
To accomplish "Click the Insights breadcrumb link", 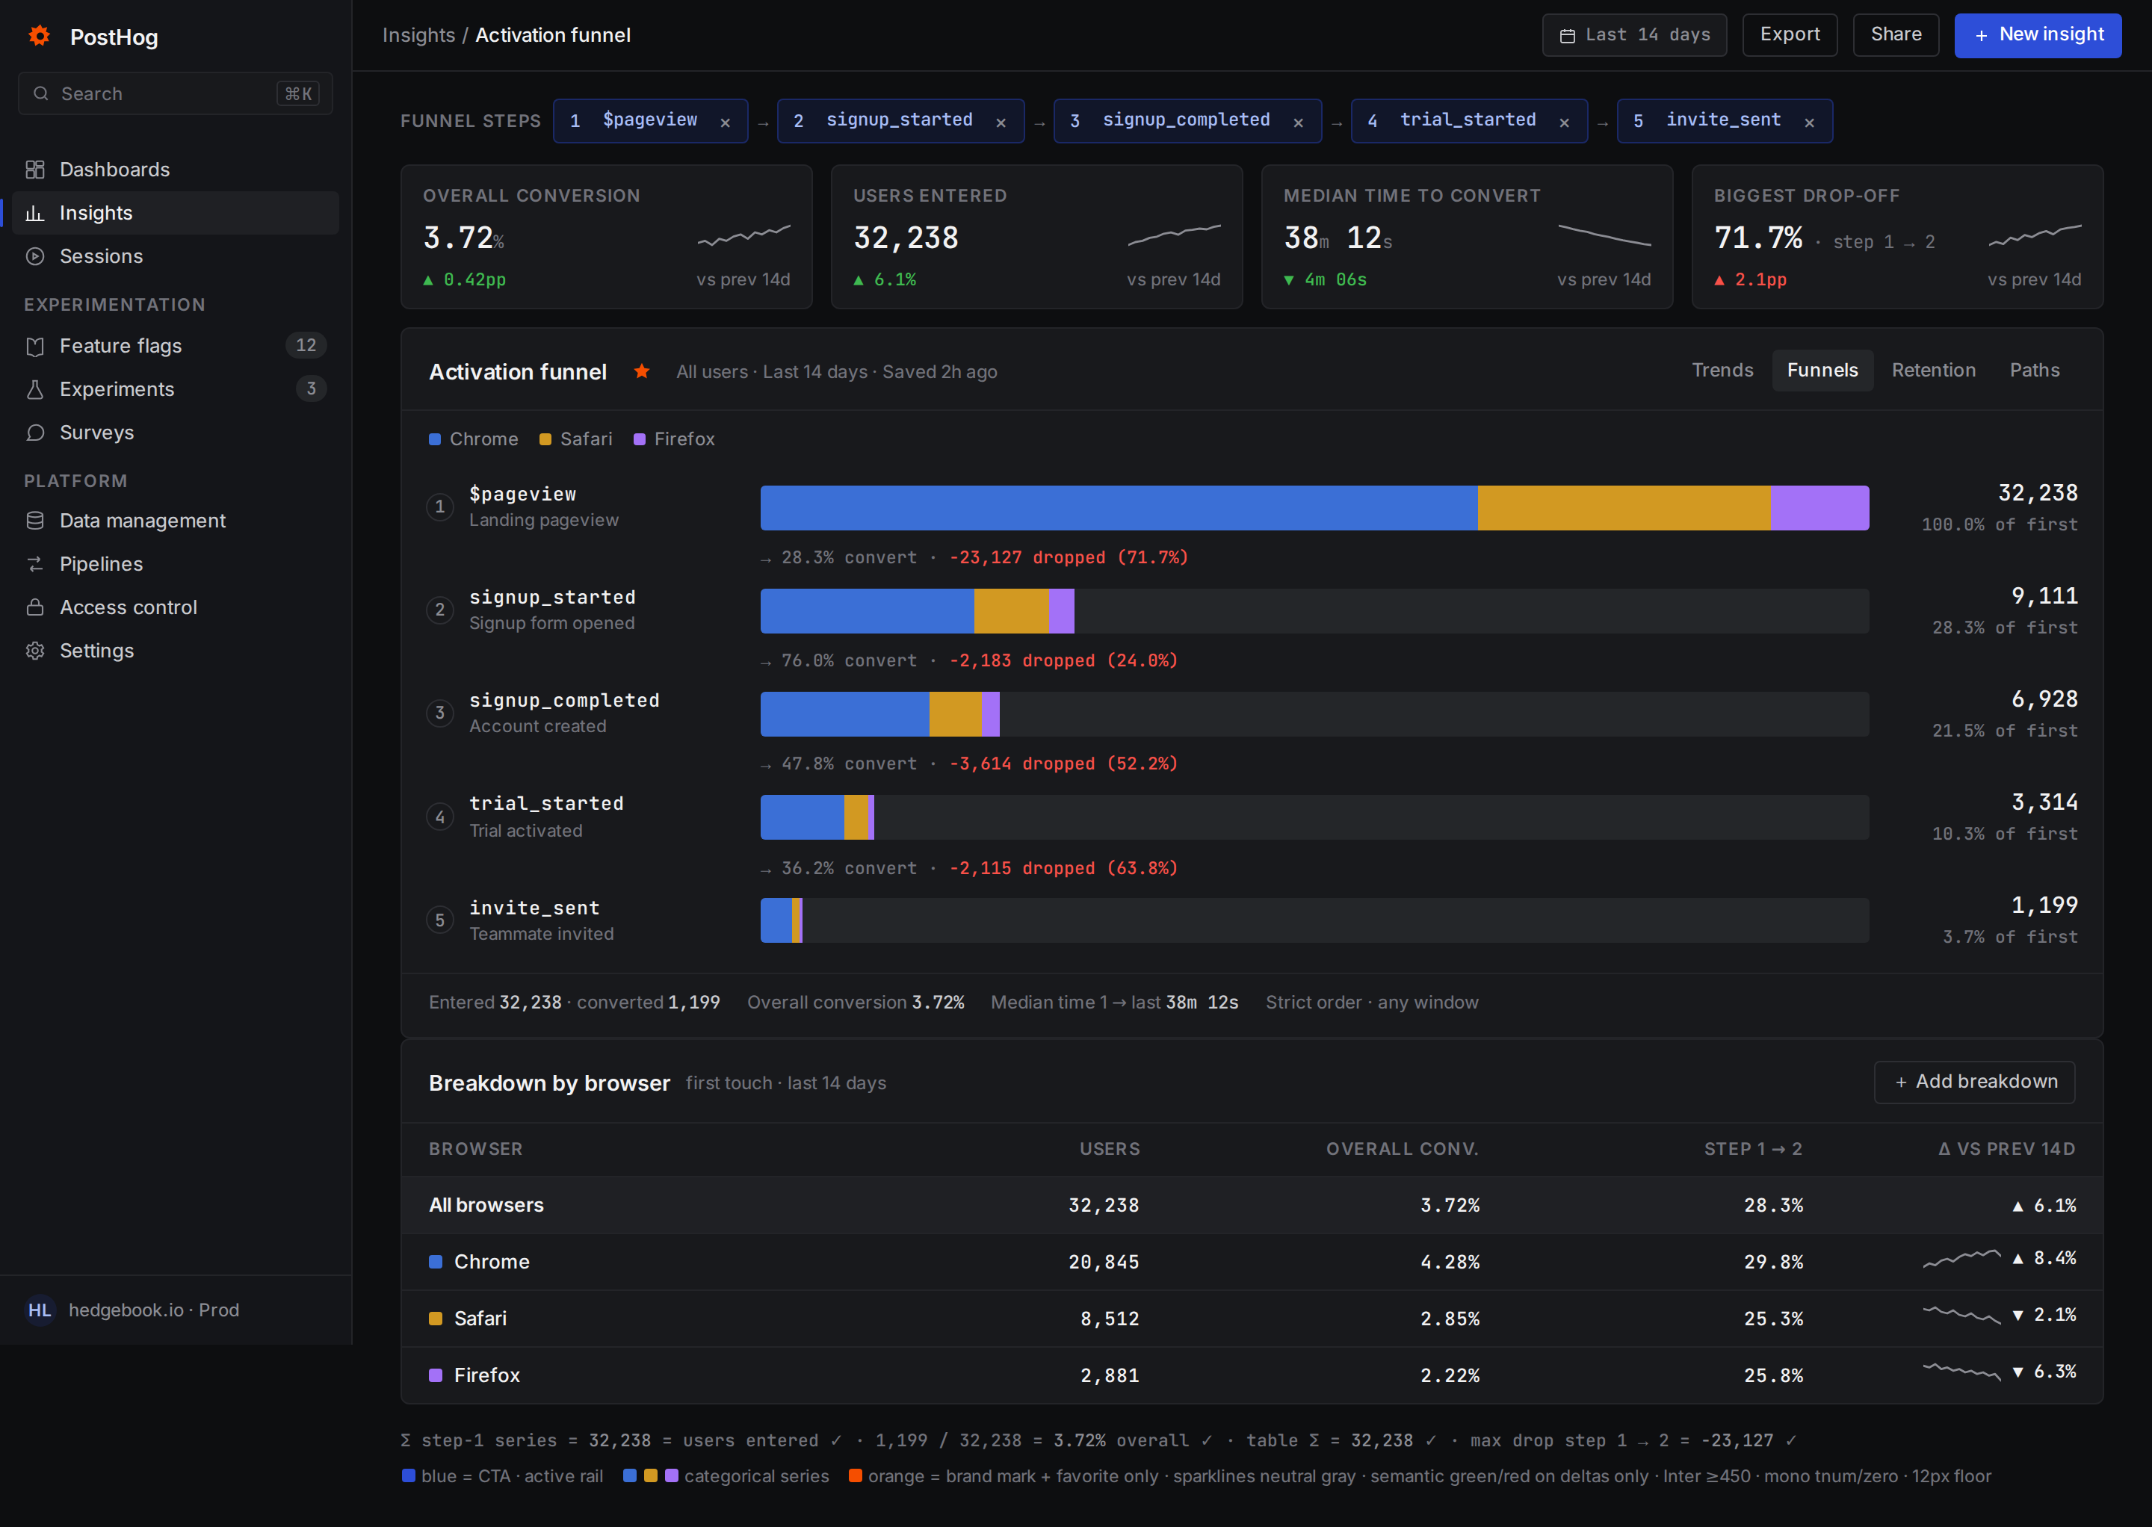I will coord(418,35).
